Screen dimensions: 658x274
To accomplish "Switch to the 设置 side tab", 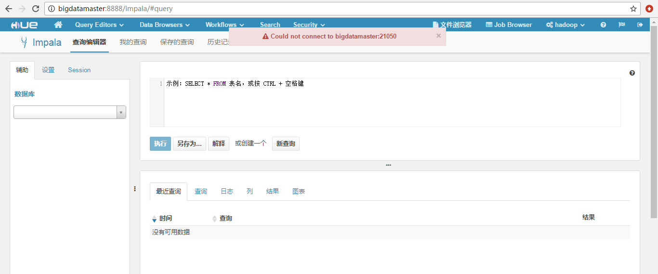I will (x=48, y=70).
